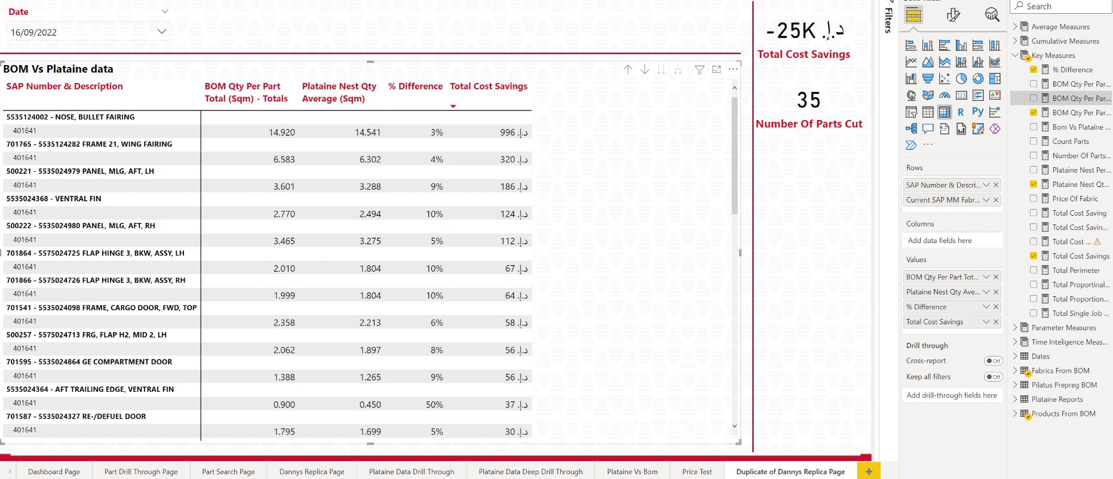Expand the Average Measures folder

[1014, 27]
